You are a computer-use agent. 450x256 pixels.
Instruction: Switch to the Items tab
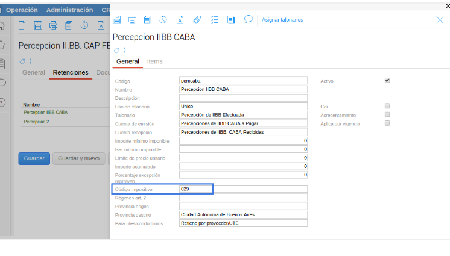tap(154, 61)
